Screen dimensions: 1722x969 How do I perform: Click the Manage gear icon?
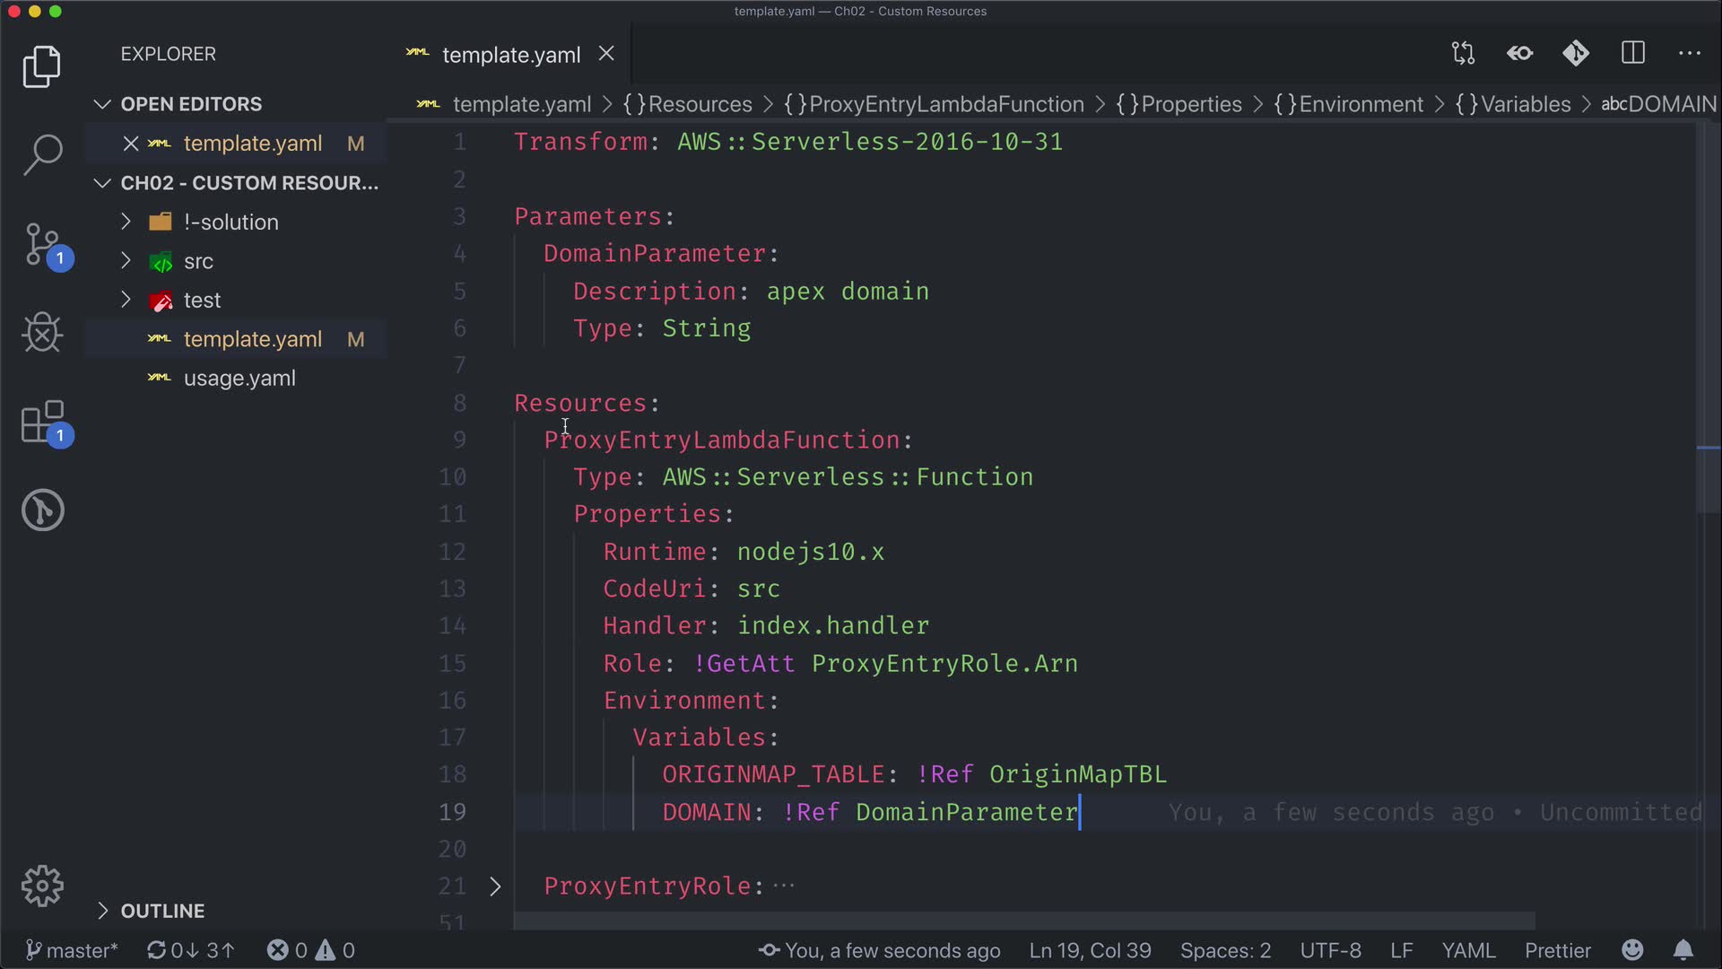(x=42, y=886)
